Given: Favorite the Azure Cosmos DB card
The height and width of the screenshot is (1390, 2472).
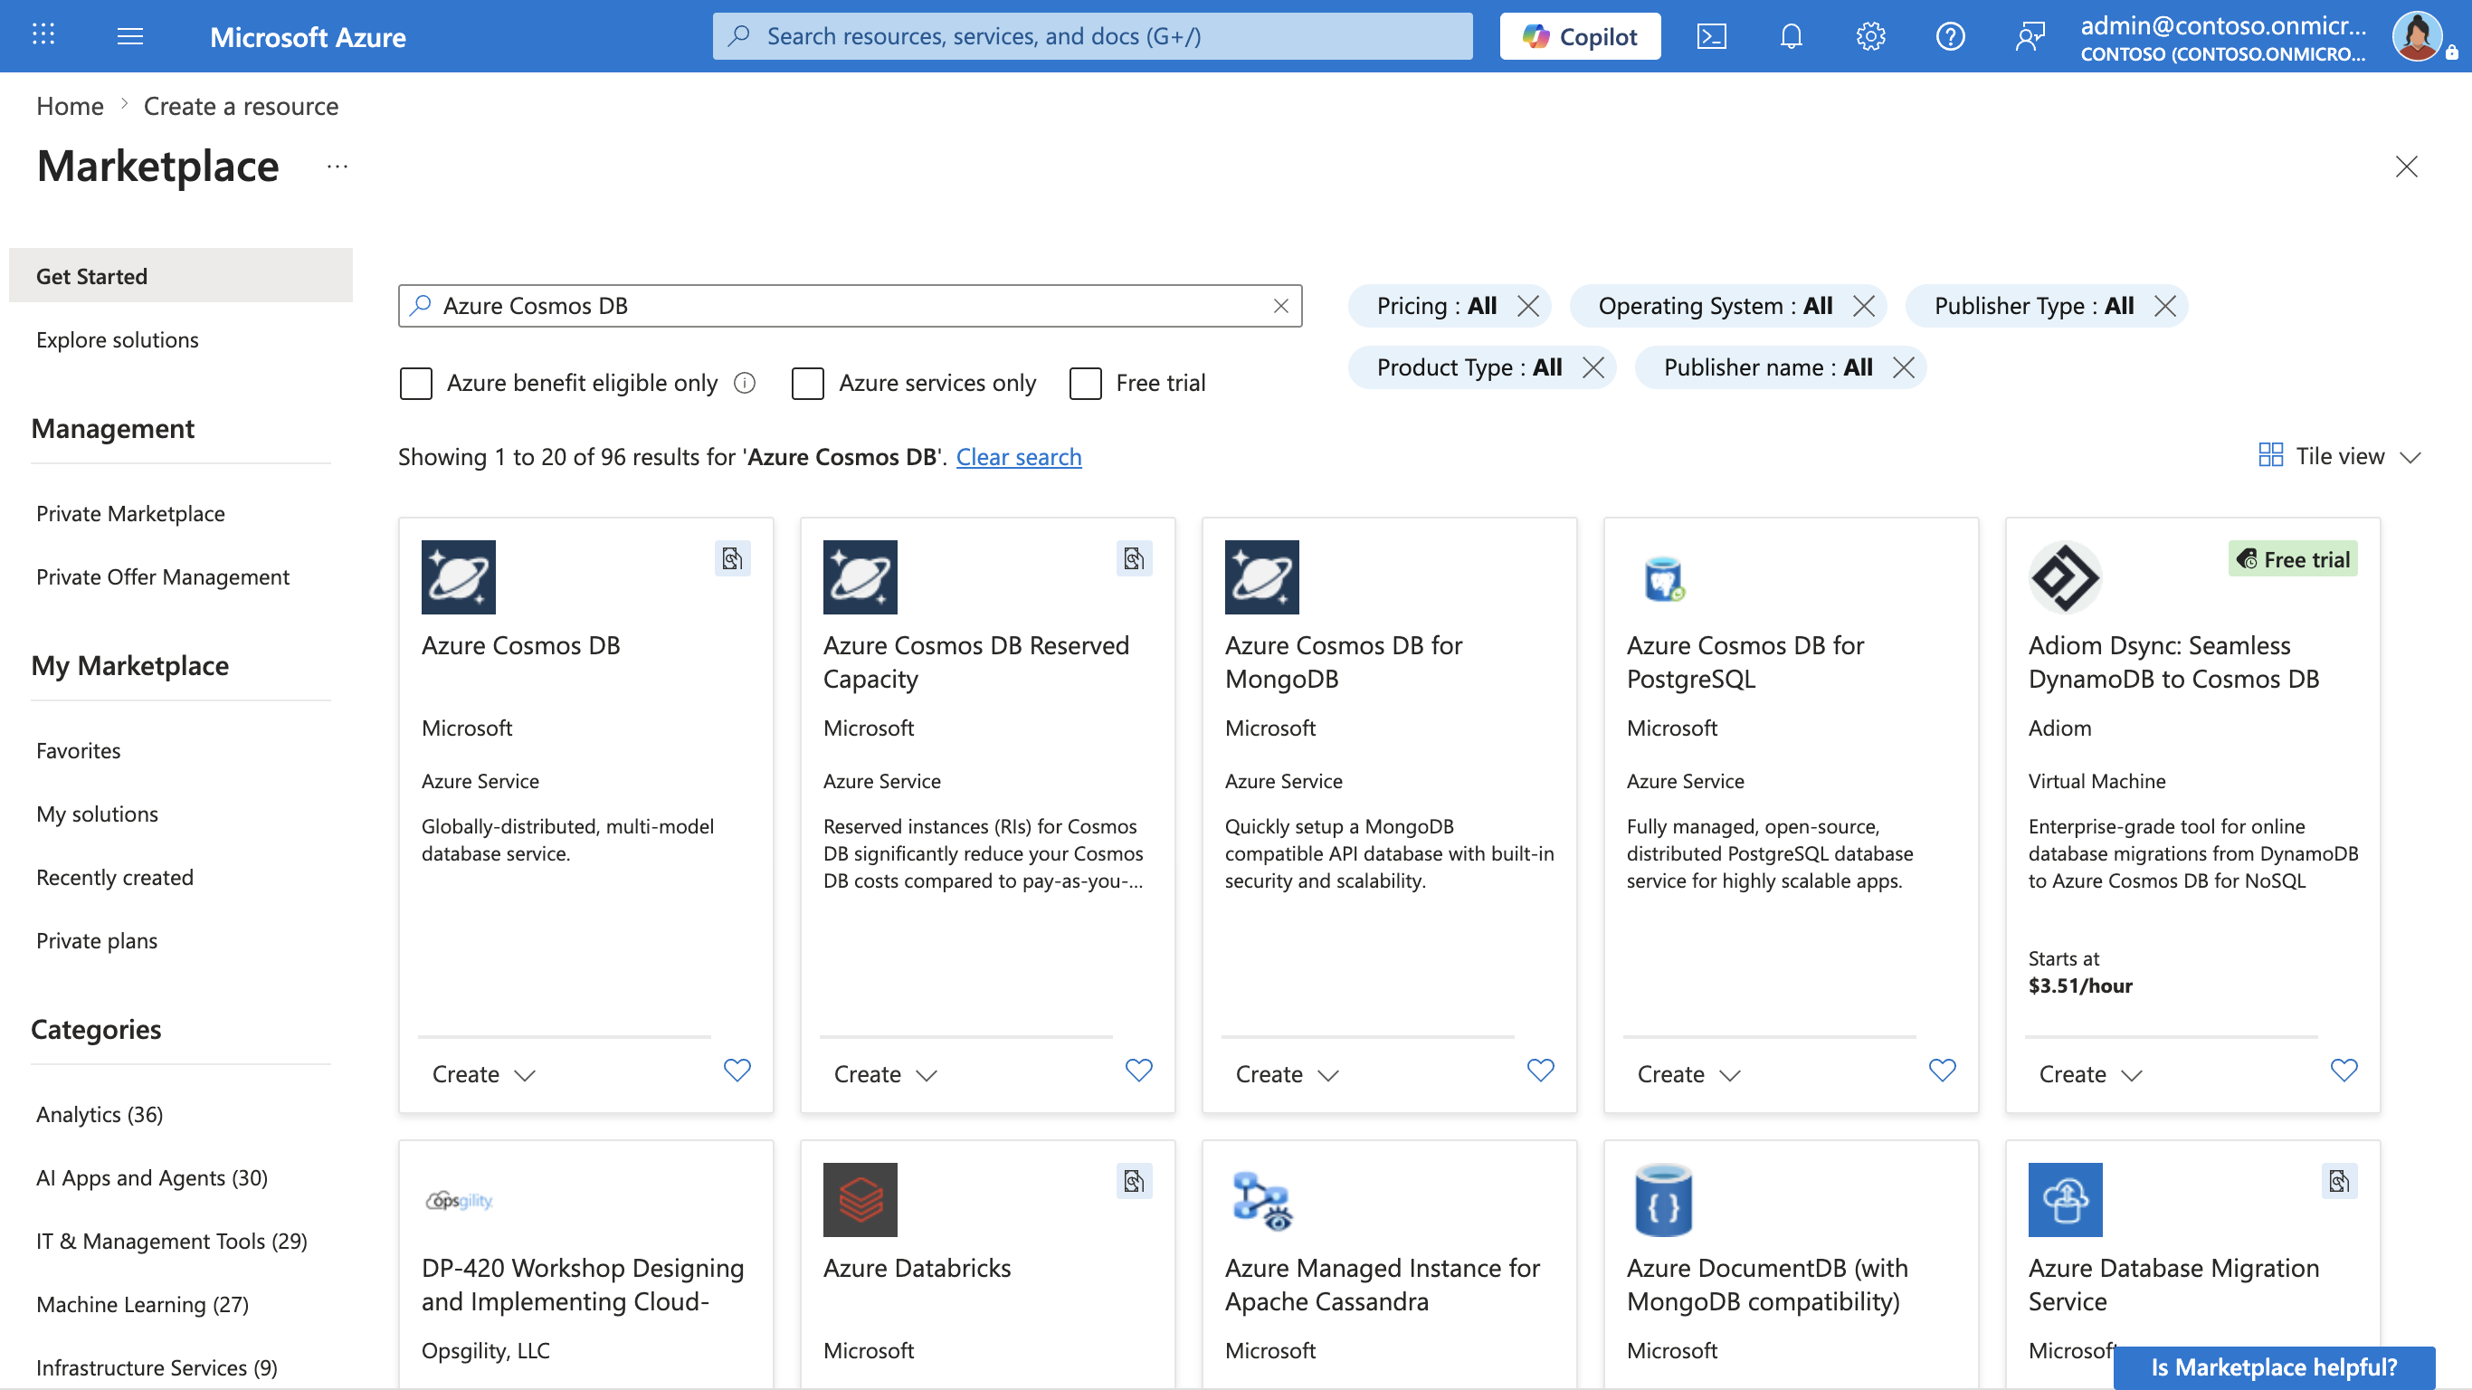Looking at the screenshot, I should coord(737,1071).
